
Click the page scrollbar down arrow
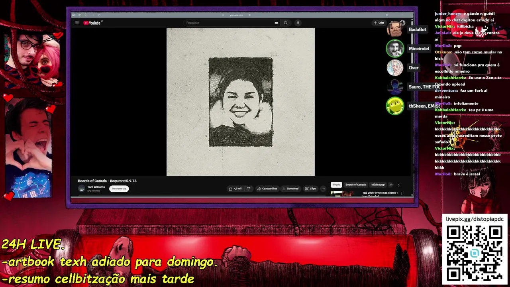[x=412, y=195]
